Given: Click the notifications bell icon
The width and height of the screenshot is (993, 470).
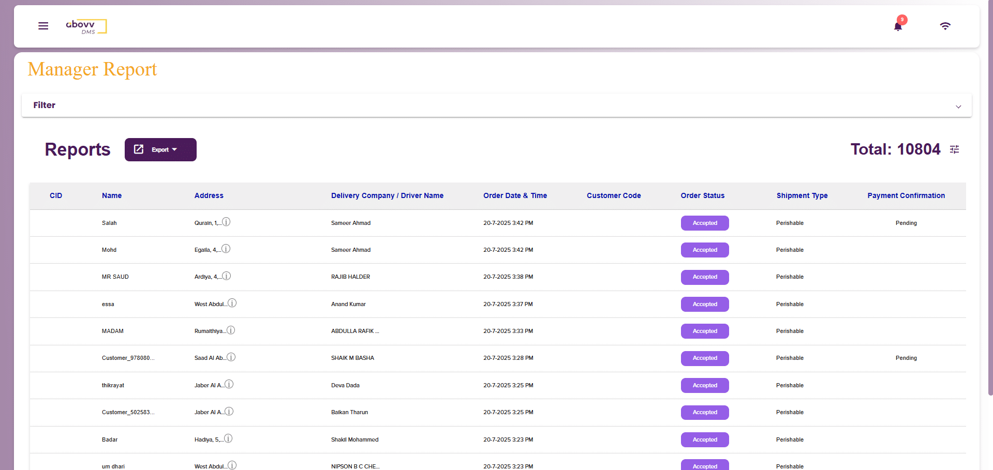Looking at the screenshot, I should tap(898, 26).
